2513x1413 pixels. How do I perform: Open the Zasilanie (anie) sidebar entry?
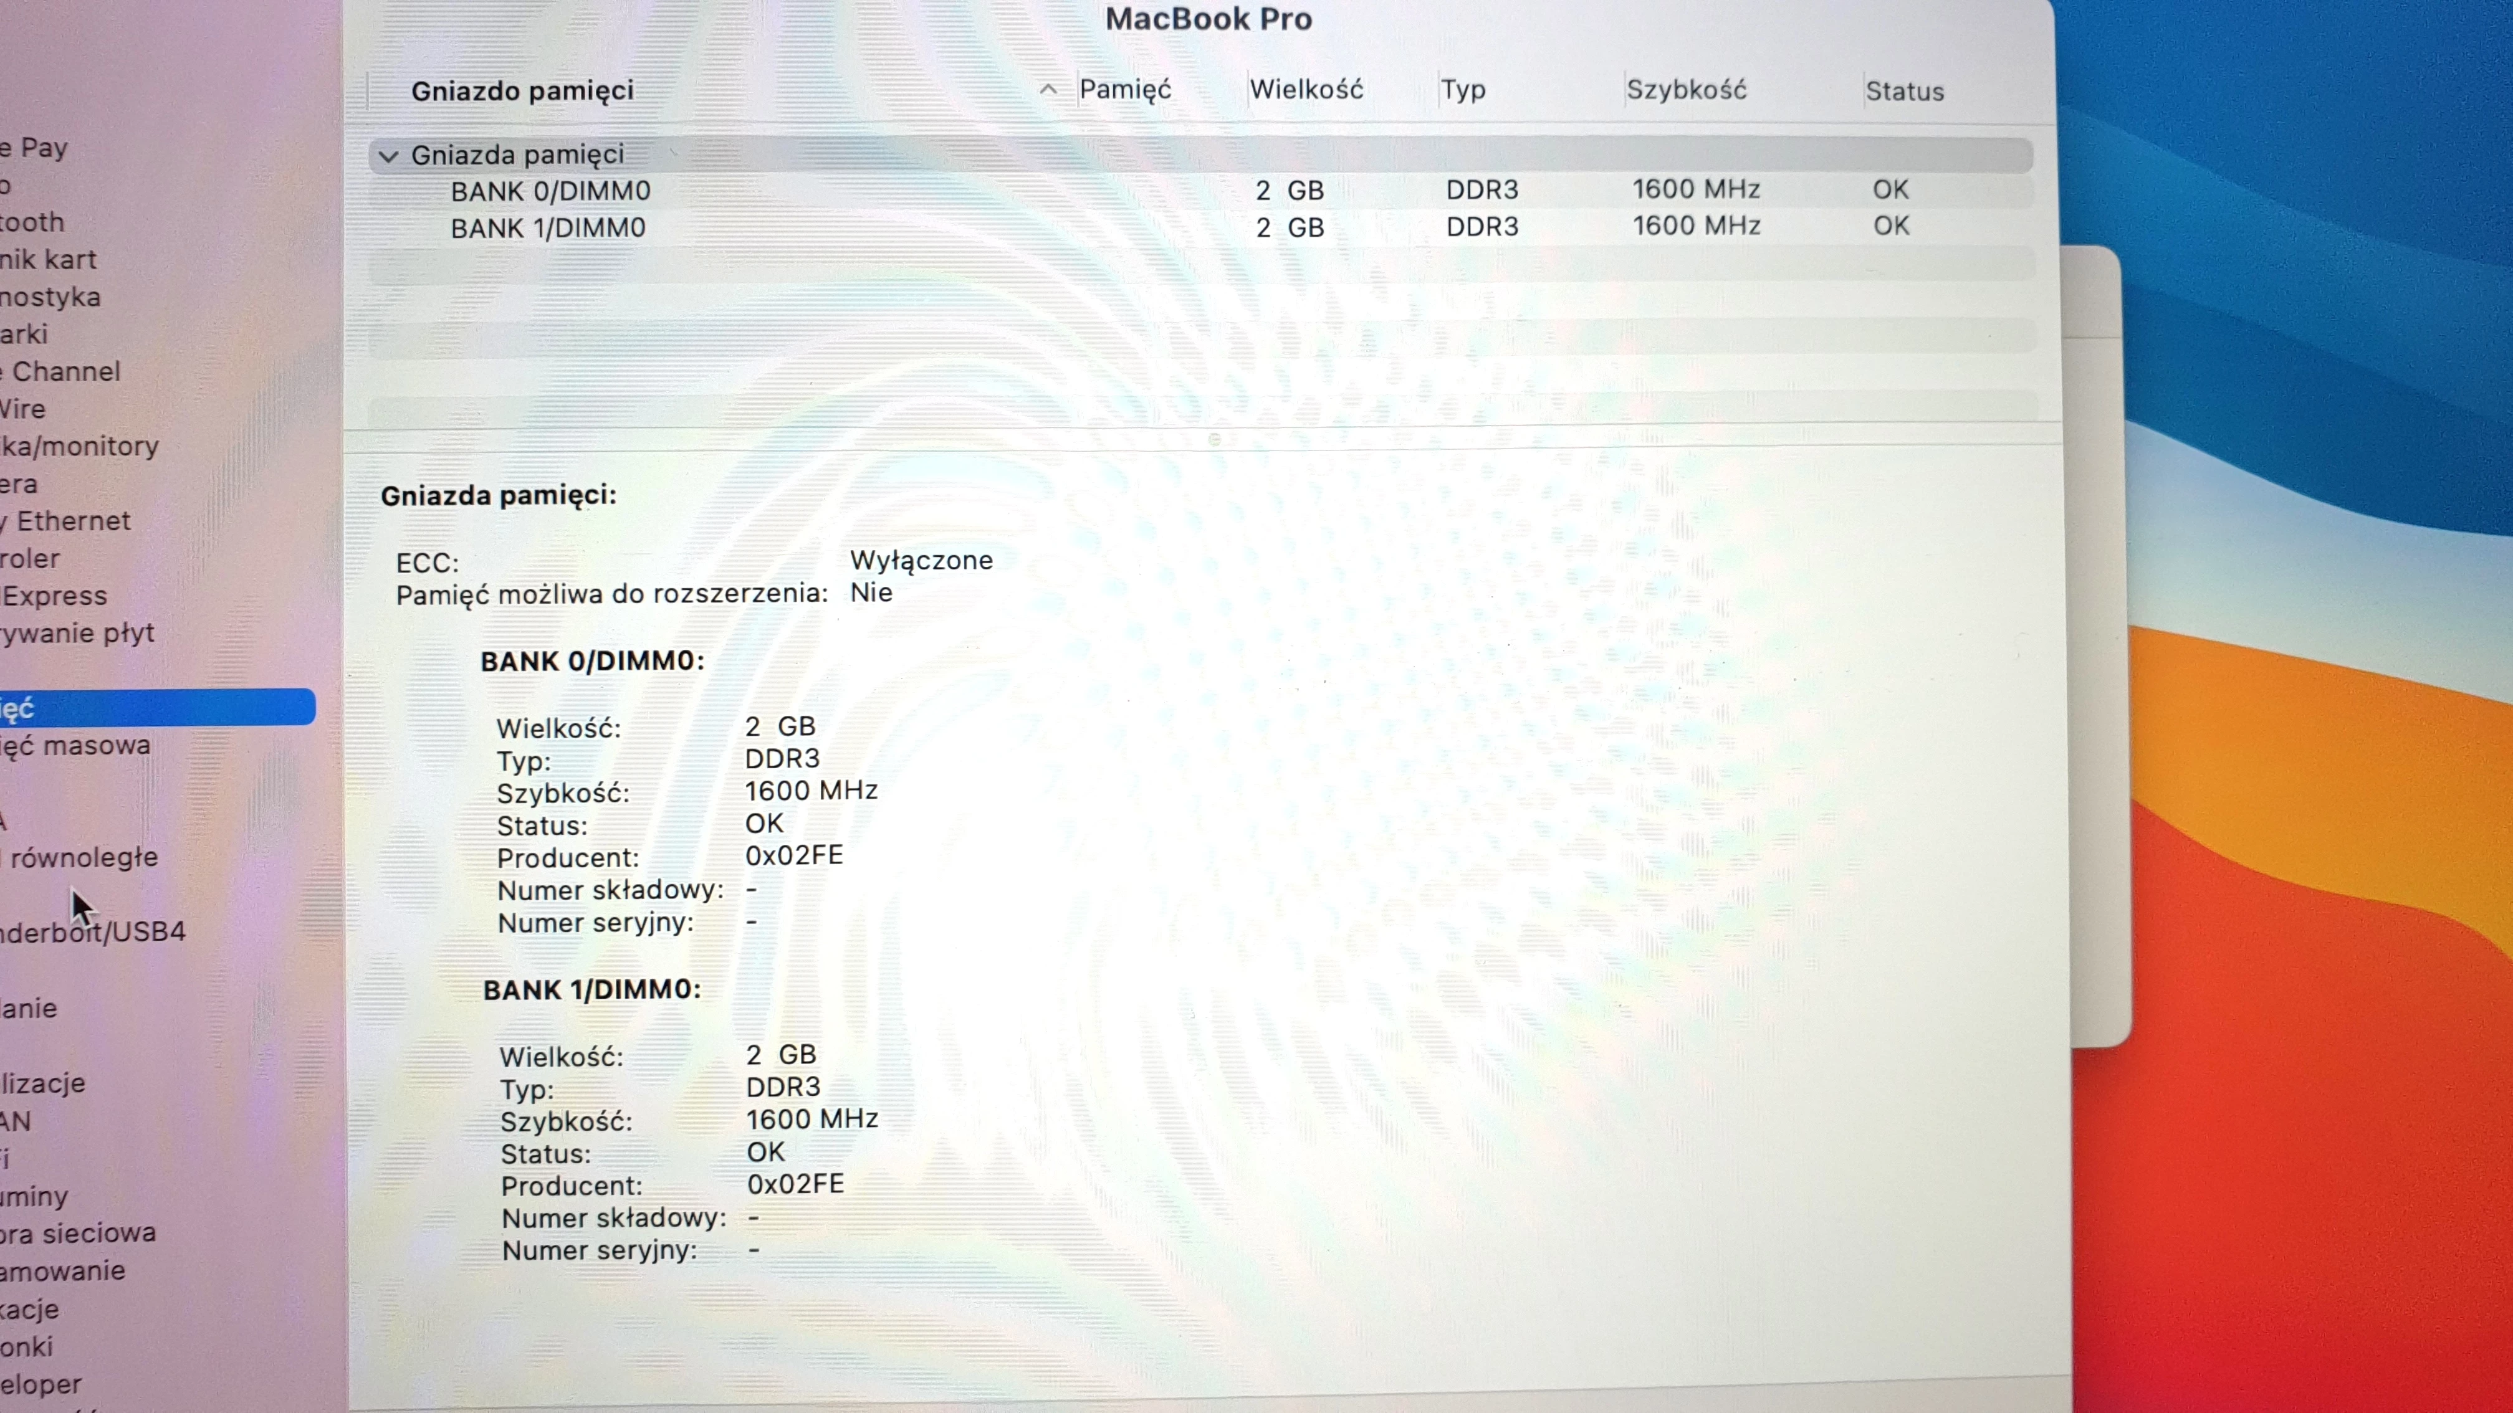click(x=29, y=1008)
